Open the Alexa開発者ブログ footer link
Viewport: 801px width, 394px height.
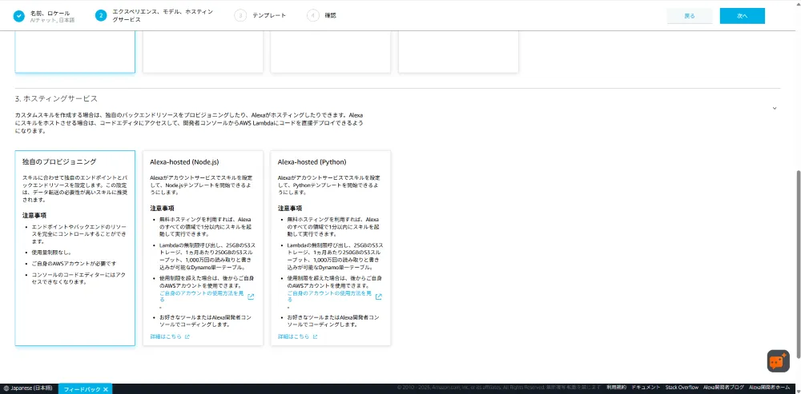click(724, 388)
